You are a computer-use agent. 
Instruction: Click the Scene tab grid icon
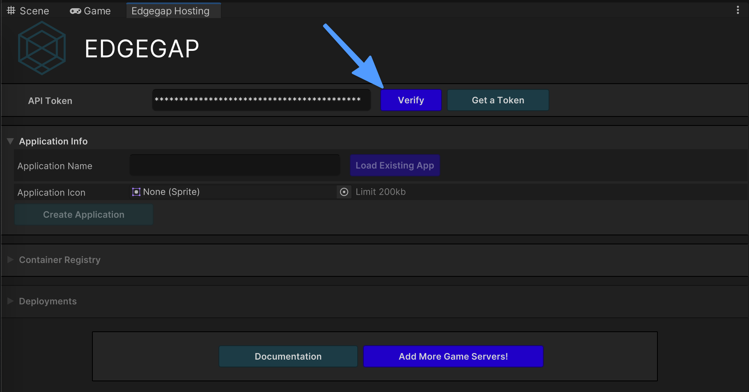pos(11,11)
